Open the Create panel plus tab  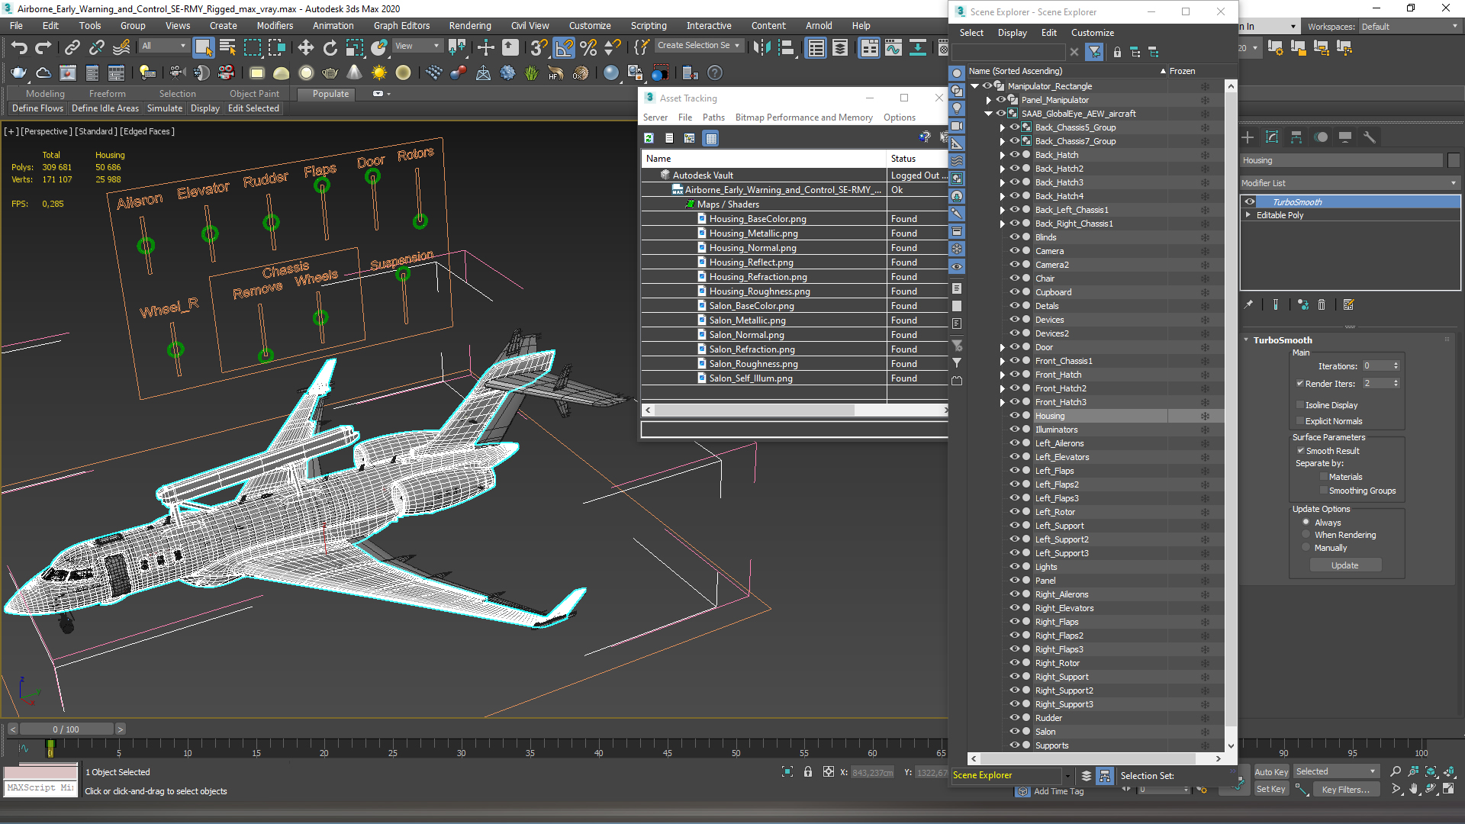pos(1248,137)
